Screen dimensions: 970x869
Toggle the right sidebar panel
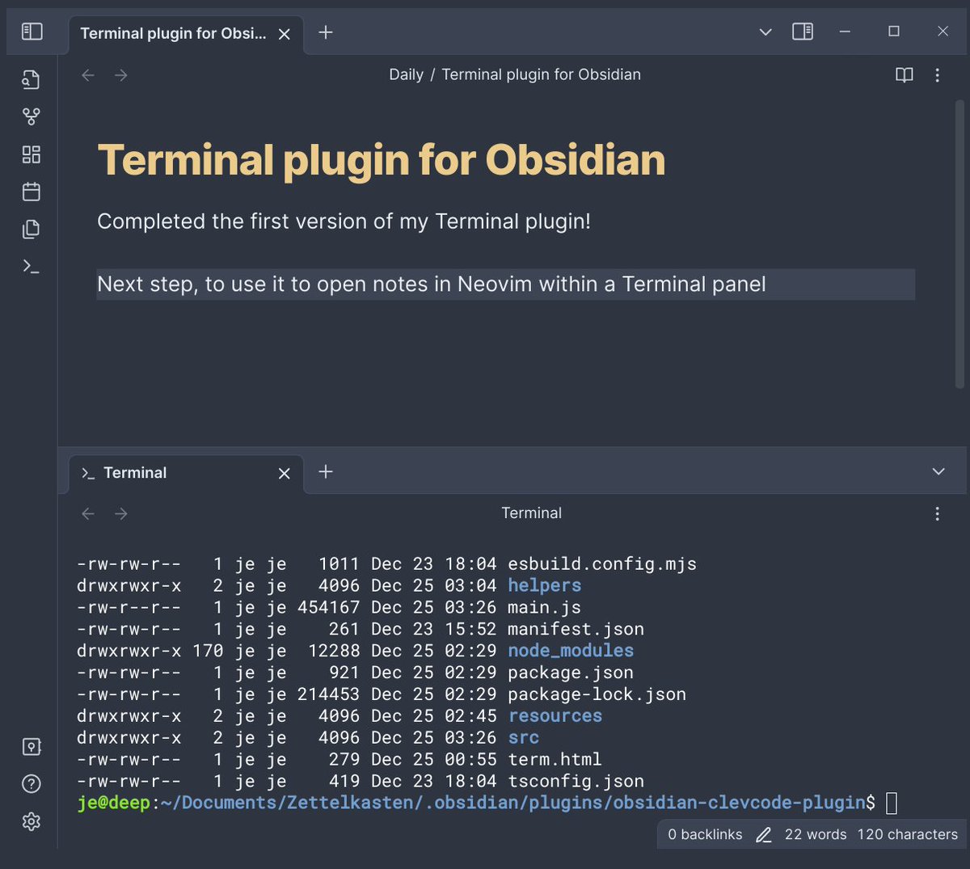[x=801, y=32]
